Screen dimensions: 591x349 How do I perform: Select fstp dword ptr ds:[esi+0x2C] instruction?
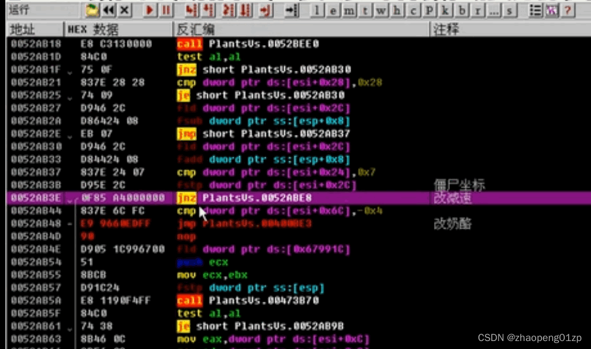[x=267, y=185]
